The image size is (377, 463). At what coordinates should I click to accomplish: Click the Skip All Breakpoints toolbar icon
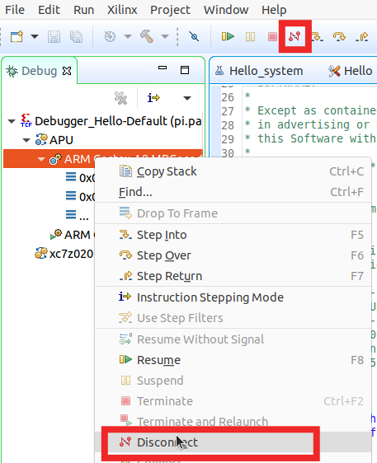194,36
